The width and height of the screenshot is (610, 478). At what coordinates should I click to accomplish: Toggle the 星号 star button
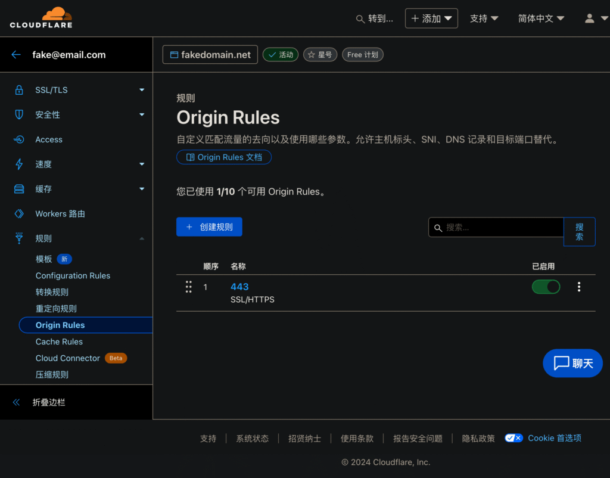click(x=320, y=55)
